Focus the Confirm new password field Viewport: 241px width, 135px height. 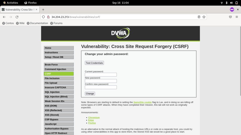[101, 87]
